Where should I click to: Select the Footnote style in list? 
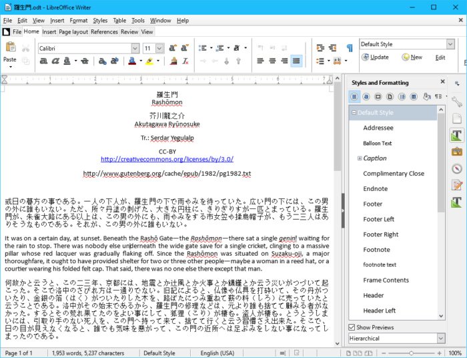click(x=376, y=250)
